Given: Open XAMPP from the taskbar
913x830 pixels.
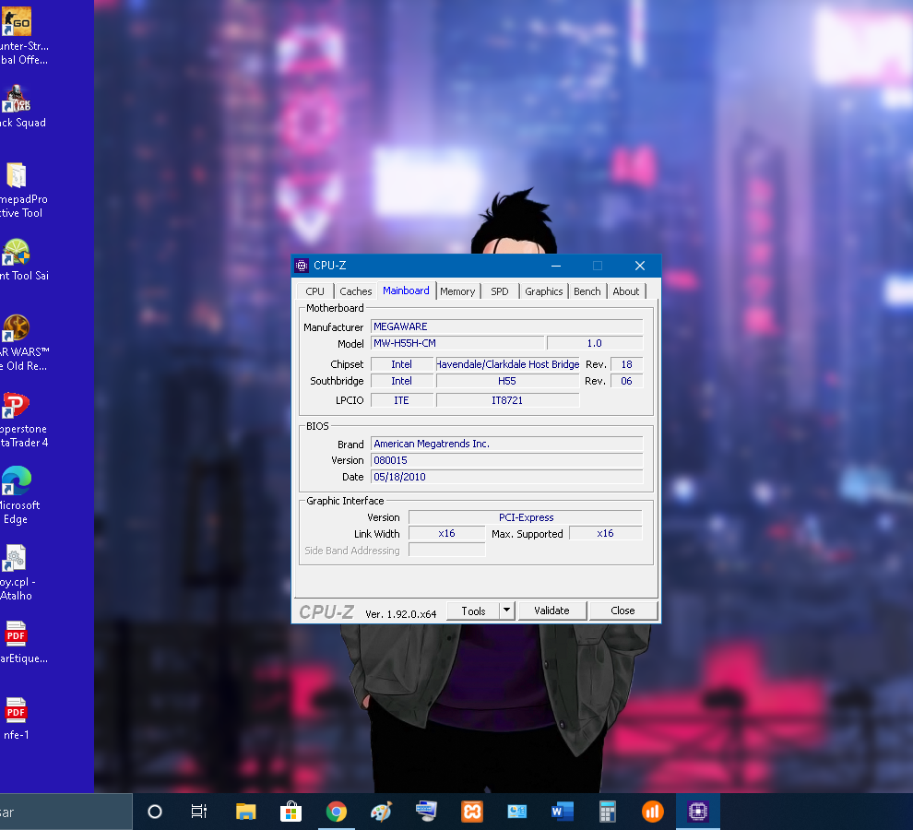Looking at the screenshot, I should click(471, 812).
